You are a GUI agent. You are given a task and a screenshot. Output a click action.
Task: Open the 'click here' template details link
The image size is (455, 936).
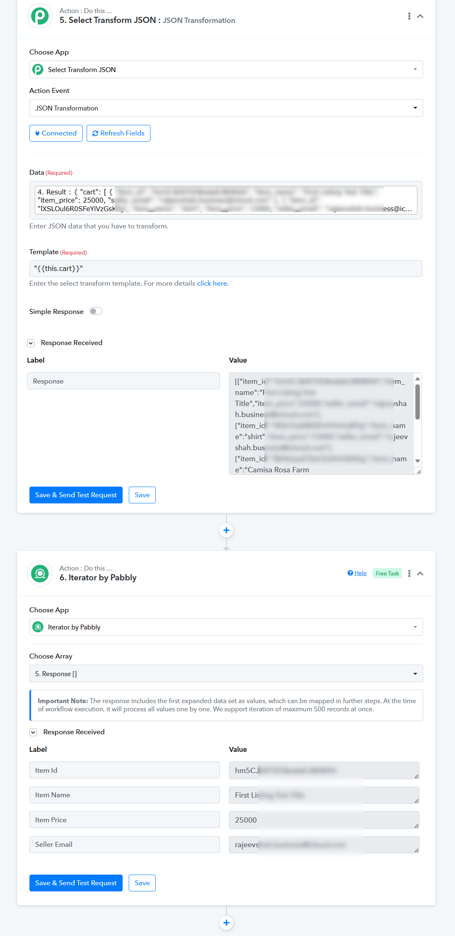click(x=212, y=283)
